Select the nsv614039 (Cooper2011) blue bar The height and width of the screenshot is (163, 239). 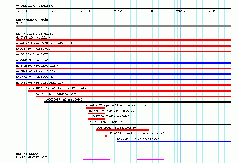[x=124, y=63]
